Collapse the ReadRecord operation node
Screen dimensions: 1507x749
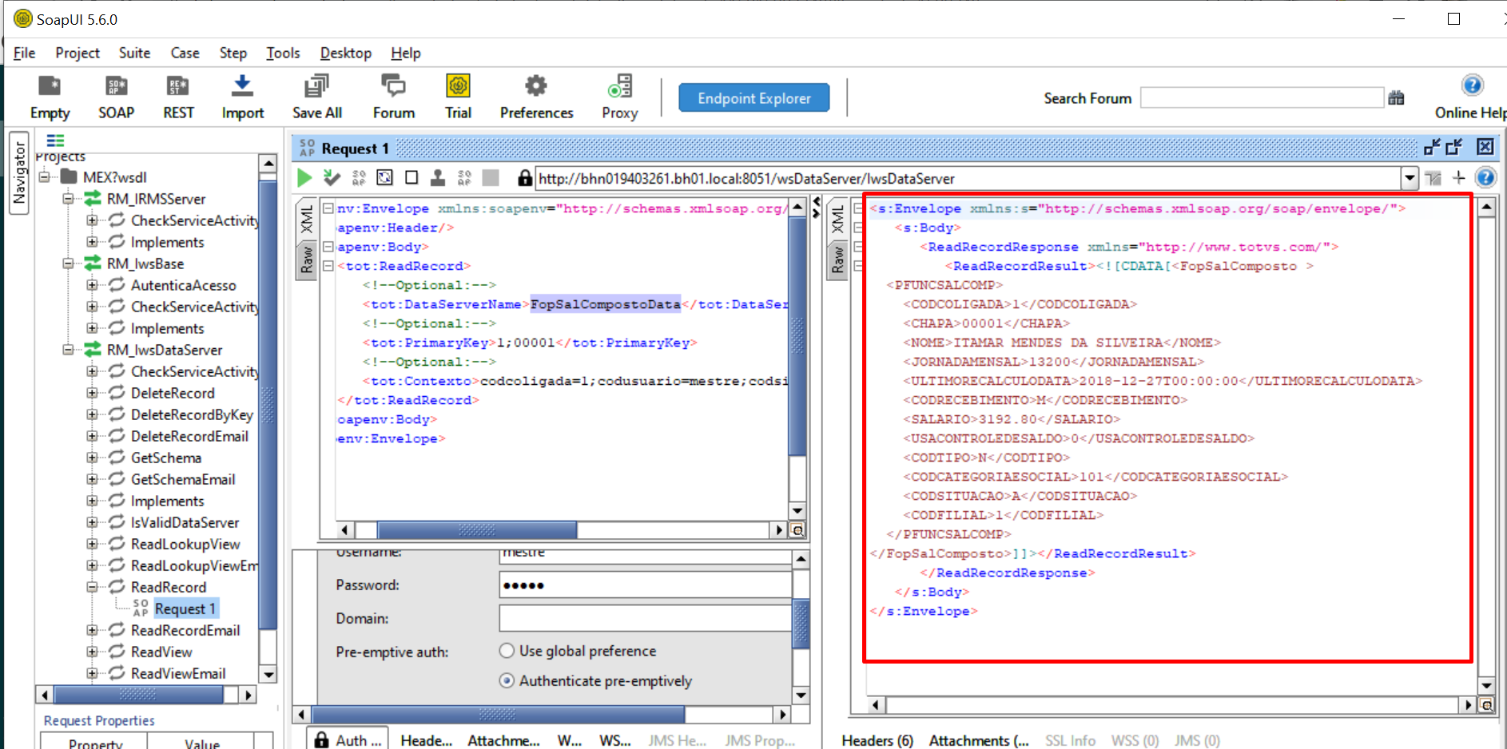(92, 587)
